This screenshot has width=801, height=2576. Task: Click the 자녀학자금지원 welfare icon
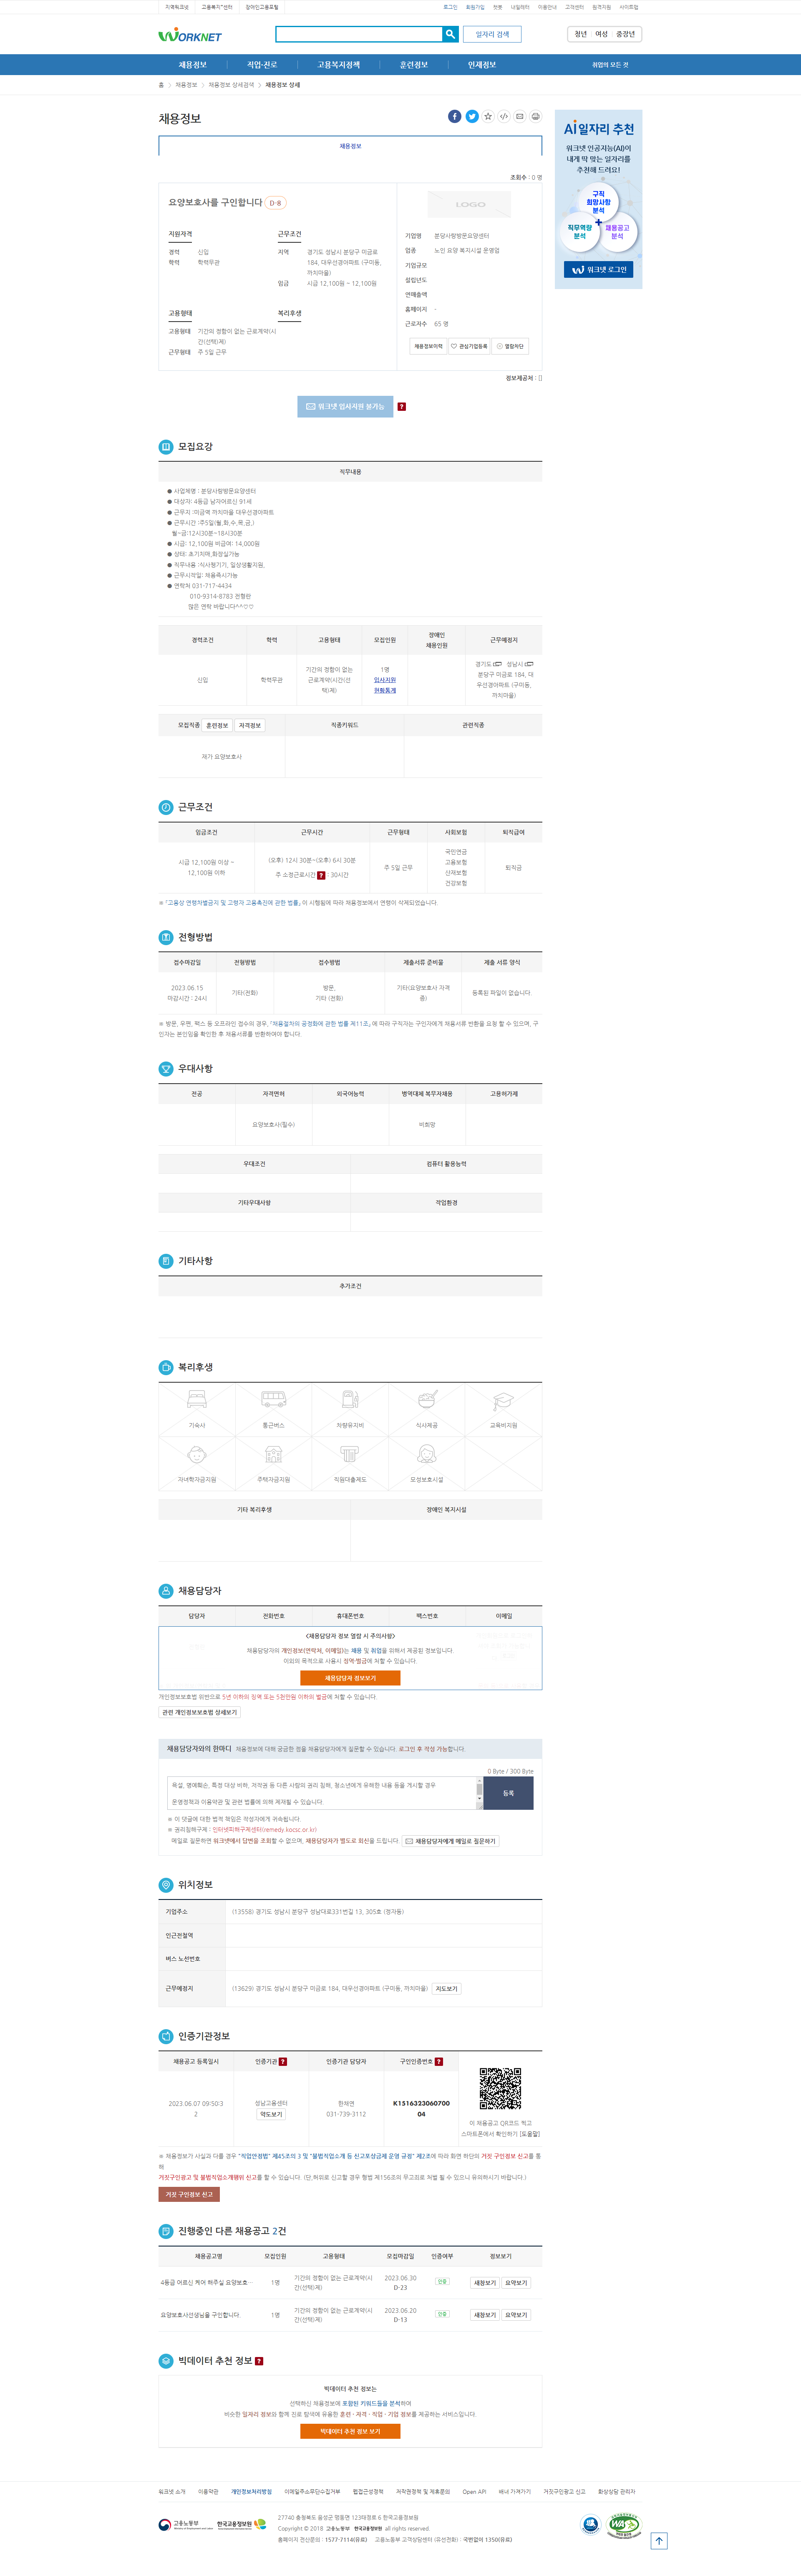(x=197, y=1455)
